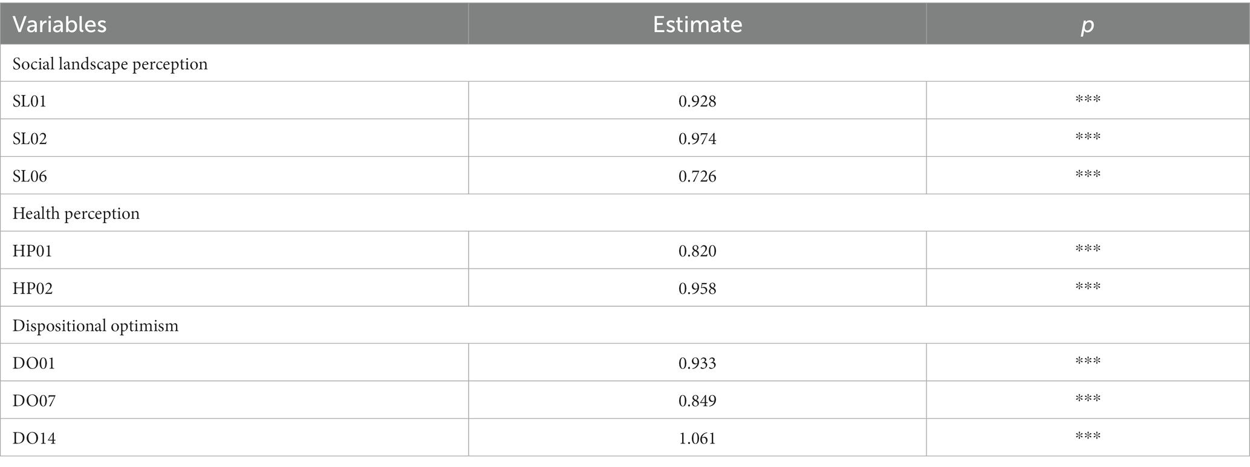Select the SL01 variable cell

(x=234, y=100)
